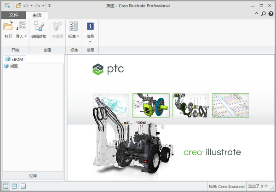Click the 编辑结构 (Edit Structure) icon

39,27
